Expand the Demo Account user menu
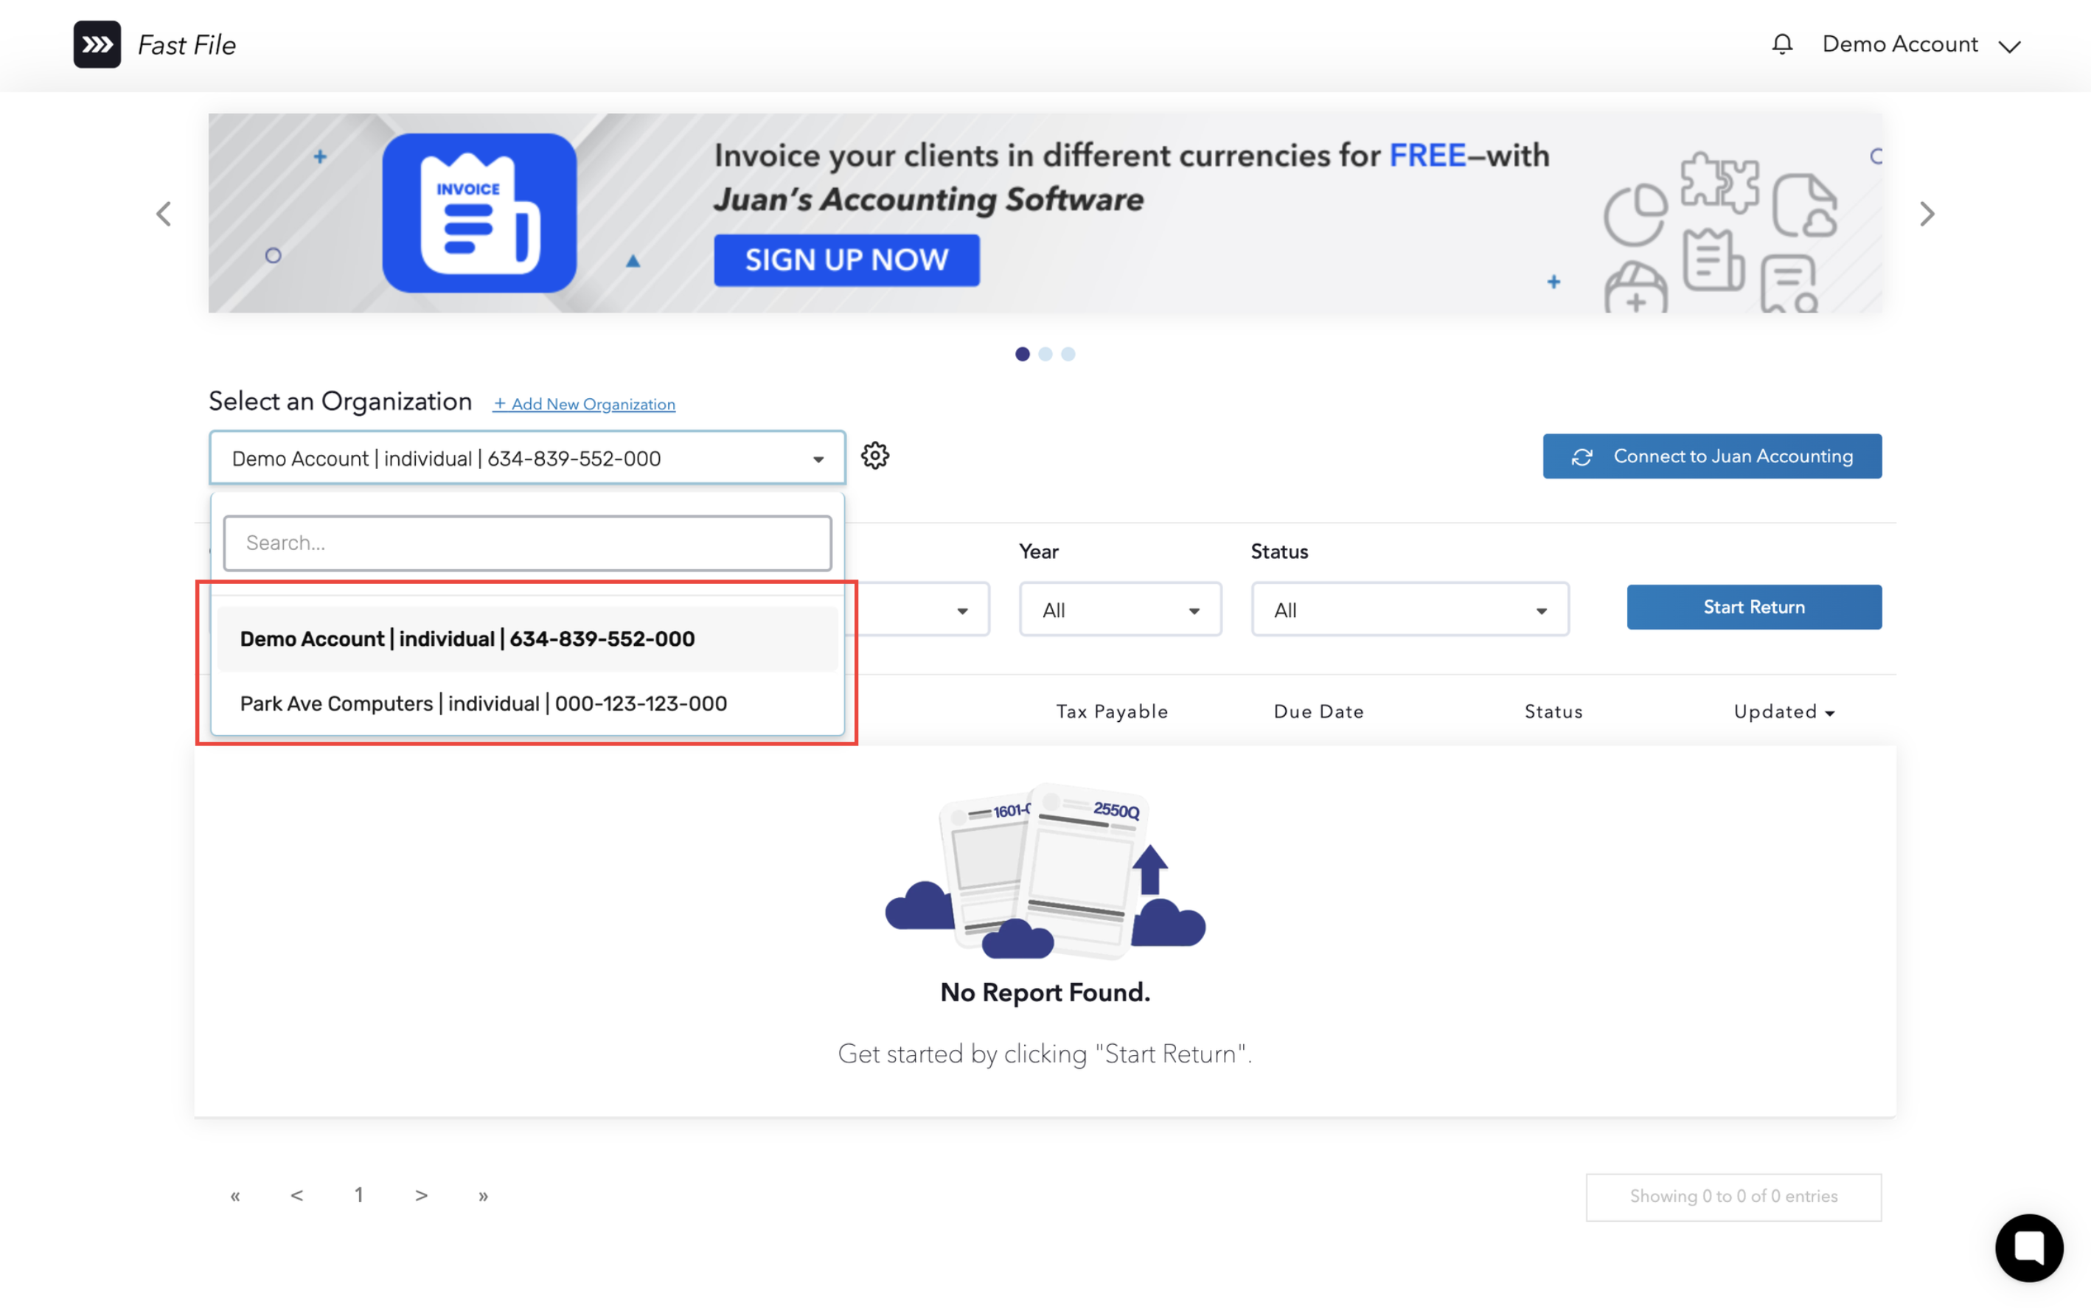 (x=1921, y=45)
